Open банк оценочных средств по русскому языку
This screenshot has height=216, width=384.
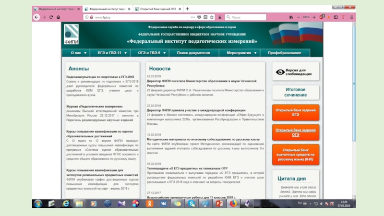(x=296, y=155)
